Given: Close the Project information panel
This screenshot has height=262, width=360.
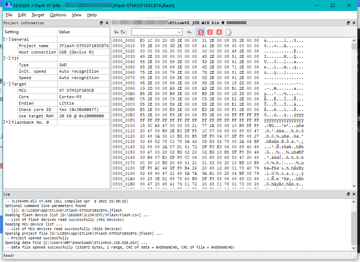Looking at the screenshot, I should [x=107, y=23].
